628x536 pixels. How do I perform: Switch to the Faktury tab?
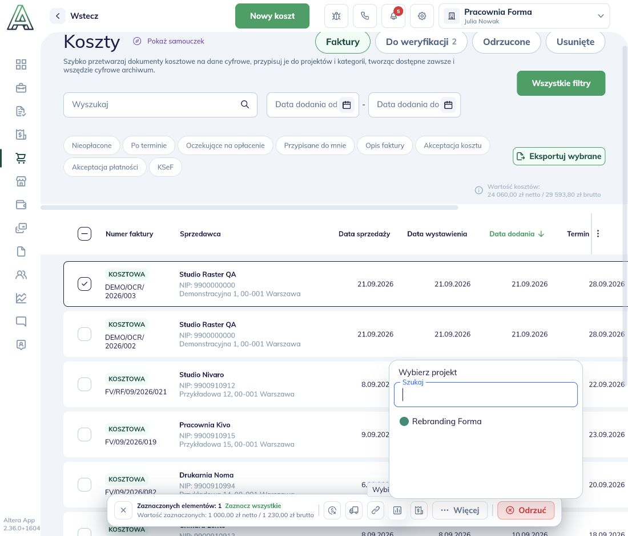(343, 42)
